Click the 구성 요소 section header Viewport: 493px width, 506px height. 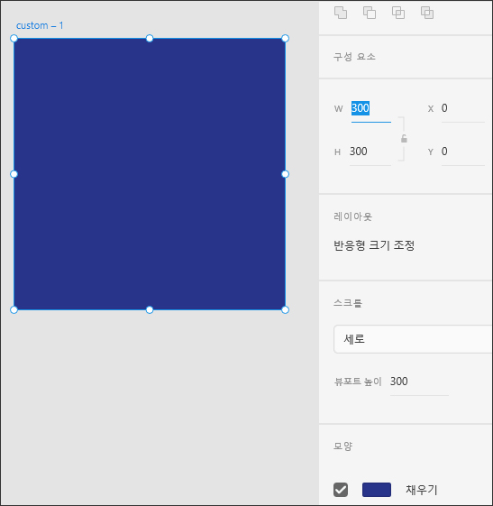click(x=354, y=57)
